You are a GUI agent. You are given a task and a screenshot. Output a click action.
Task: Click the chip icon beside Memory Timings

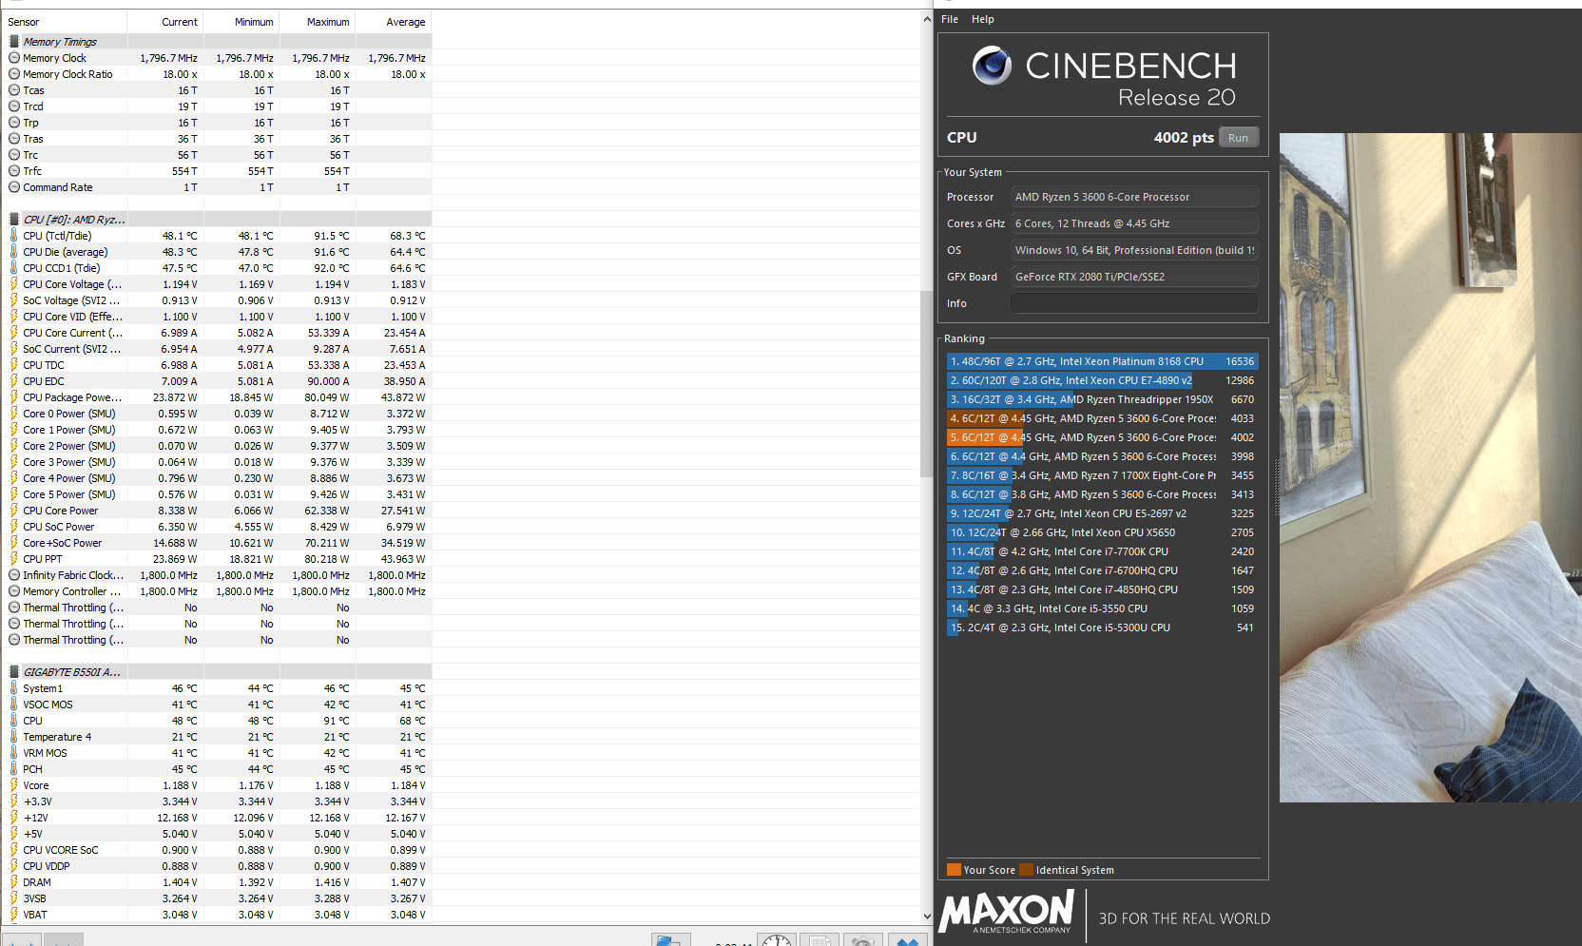[x=14, y=42]
